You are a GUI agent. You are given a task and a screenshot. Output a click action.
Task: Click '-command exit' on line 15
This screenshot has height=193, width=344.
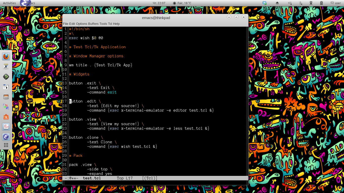[102, 92]
